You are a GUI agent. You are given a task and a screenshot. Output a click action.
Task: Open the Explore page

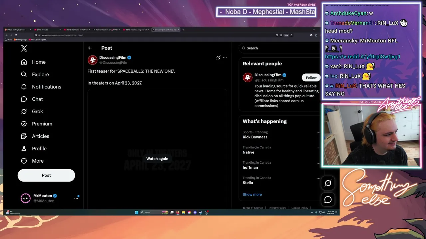[35, 74]
